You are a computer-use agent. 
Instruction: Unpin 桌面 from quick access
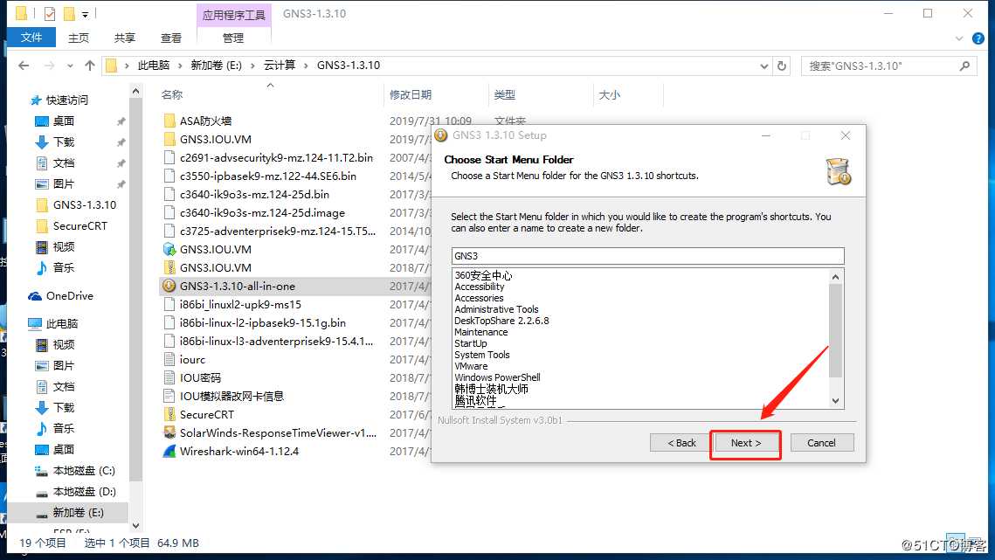click(x=121, y=121)
